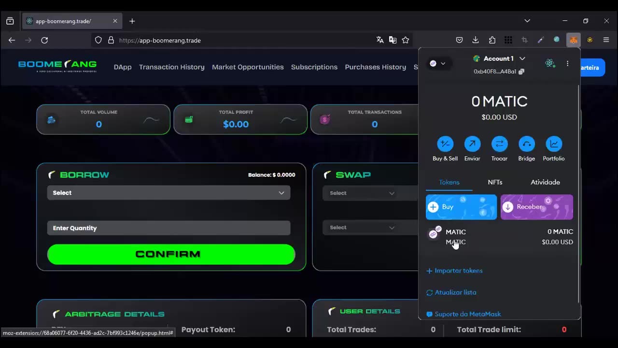Open the second SWAP Select dropdown
Viewport: 618px width, 348px height.
362,227
